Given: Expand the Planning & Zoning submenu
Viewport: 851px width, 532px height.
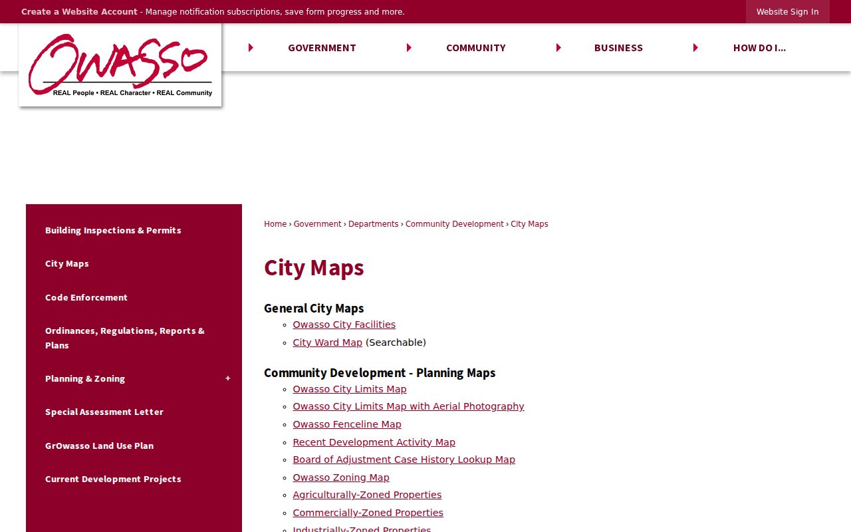Looking at the screenshot, I should click(x=227, y=378).
